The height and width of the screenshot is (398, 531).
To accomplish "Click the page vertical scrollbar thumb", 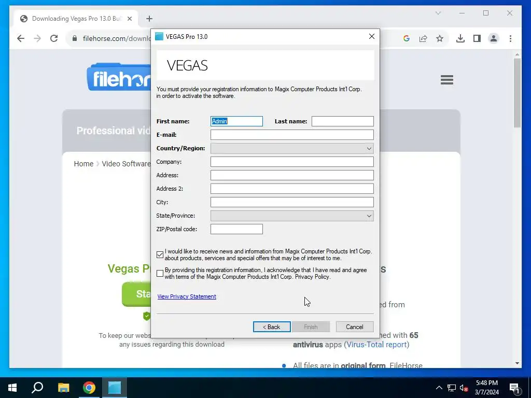I will [517, 93].
